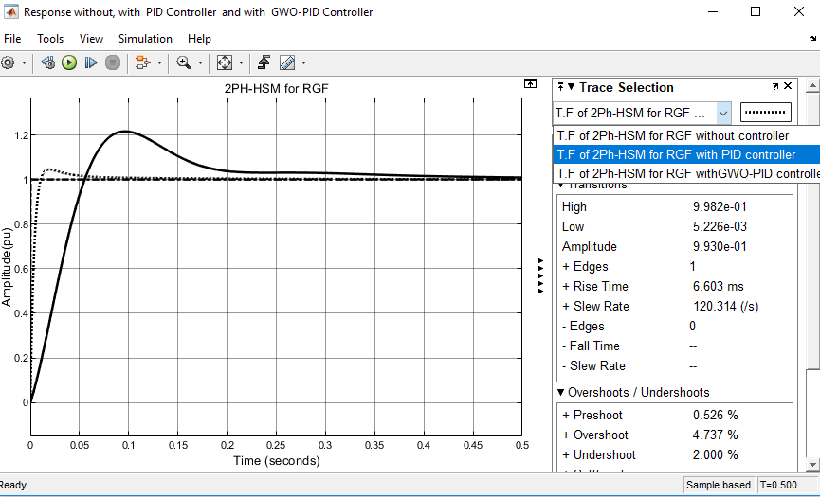Click the Step Forward icon
The width and height of the screenshot is (820, 497).
[91, 63]
